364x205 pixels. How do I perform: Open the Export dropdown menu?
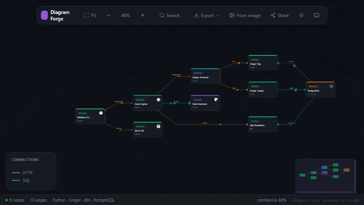coord(206,15)
